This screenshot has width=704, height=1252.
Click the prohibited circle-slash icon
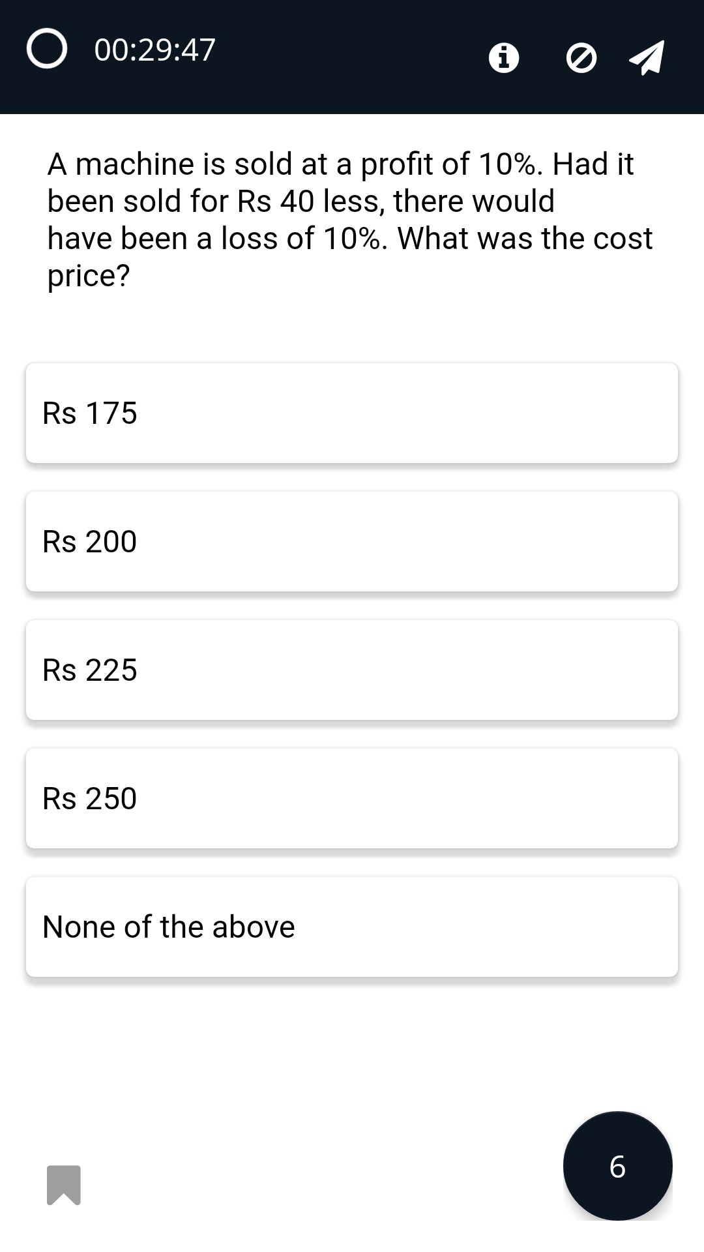tap(581, 58)
